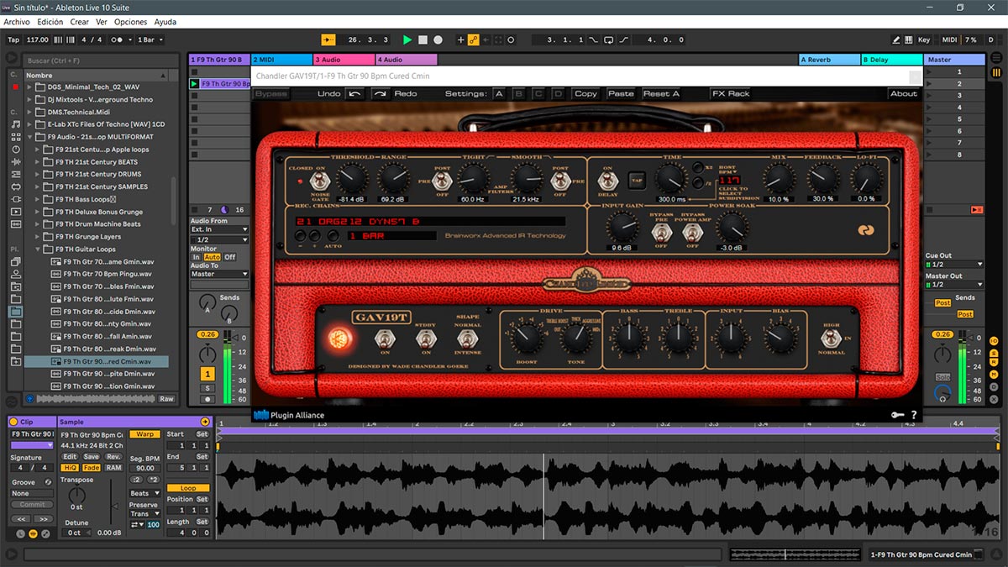The image size is (1008, 567).
Task: Click the Transpose knob
Action: click(x=76, y=495)
